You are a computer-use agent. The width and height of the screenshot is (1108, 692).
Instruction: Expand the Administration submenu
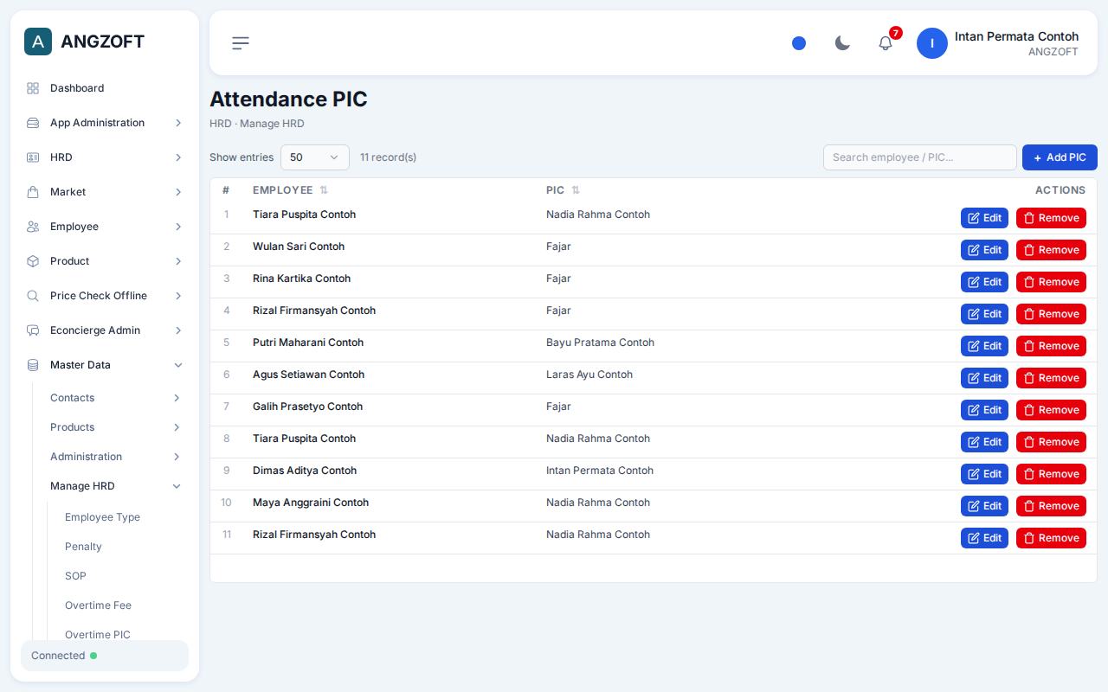click(x=116, y=457)
